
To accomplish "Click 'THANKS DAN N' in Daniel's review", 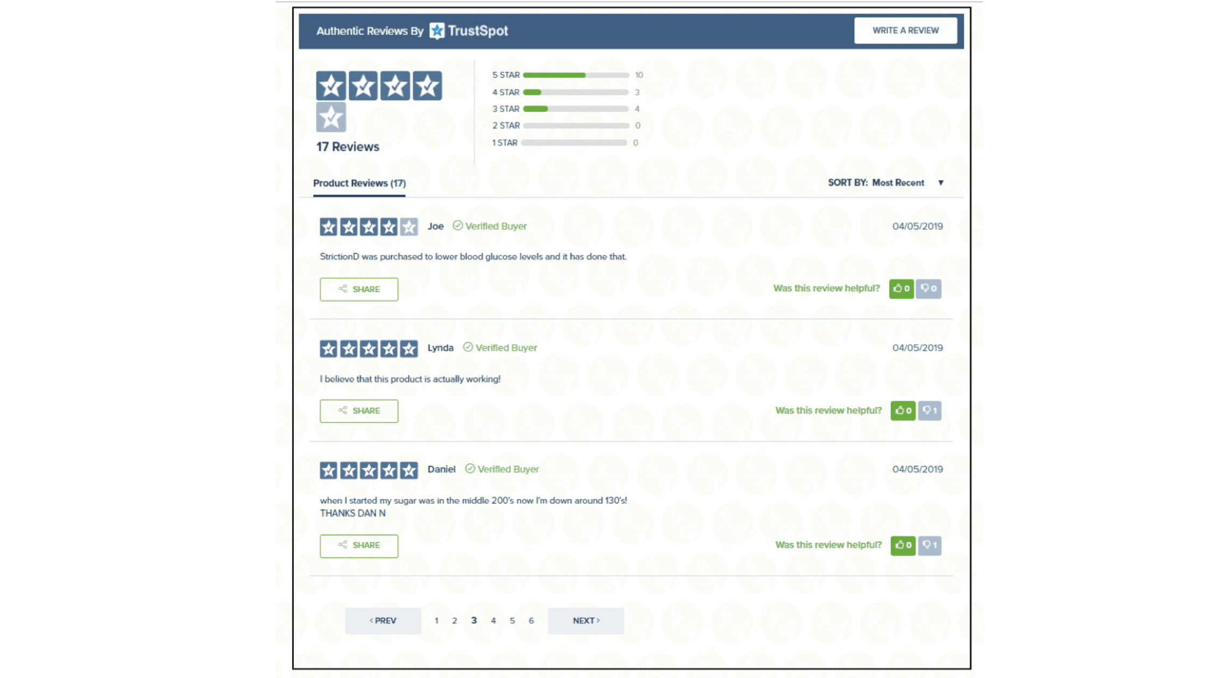I will (352, 513).
